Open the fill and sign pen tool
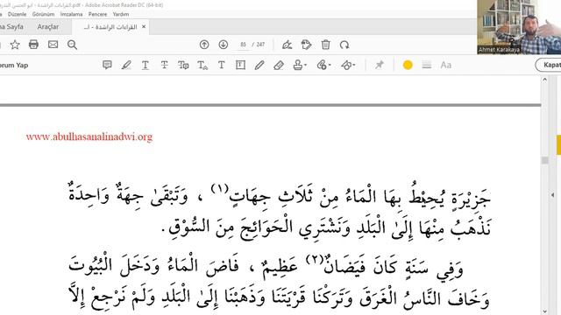The image size is (561, 315). tap(287, 45)
